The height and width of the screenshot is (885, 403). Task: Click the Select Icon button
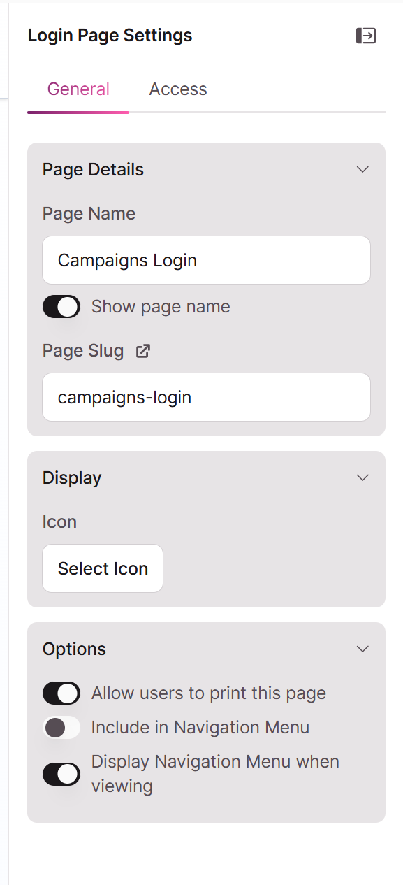(x=103, y=568)
